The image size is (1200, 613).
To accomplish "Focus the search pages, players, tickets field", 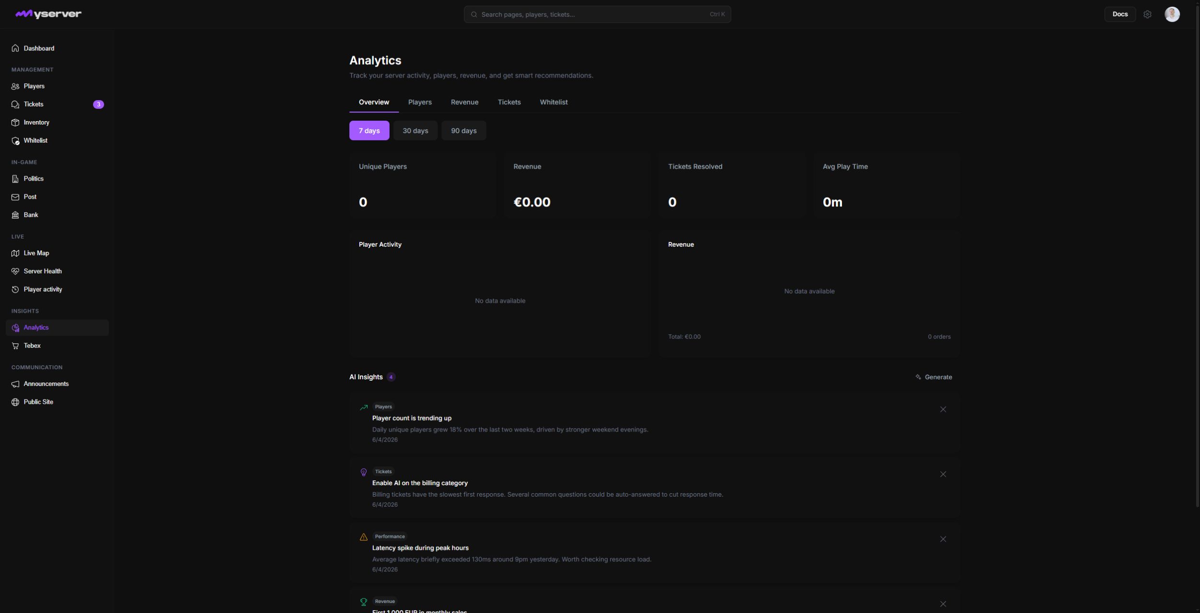I will [x=597, y=14].
